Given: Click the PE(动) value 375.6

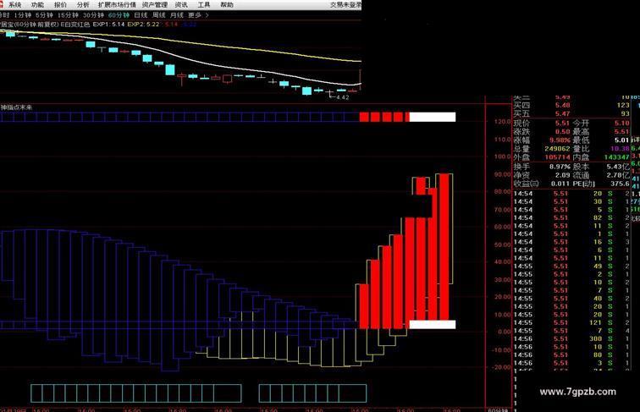Looking at the screenshot, I should point(620,184).
